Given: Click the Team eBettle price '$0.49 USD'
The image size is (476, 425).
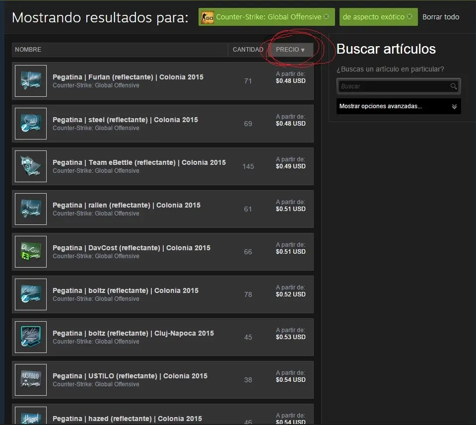Looking at the screenshot, I should (x=290, y=166).
